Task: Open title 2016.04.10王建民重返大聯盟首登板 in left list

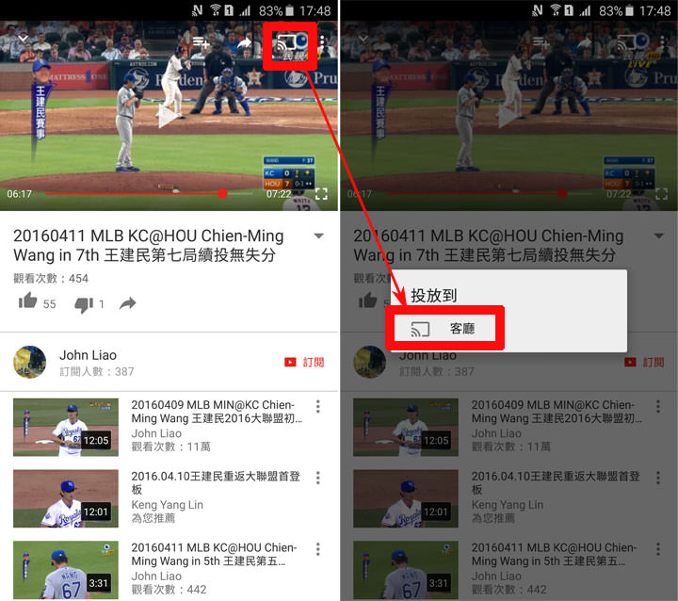Action: click(x=216, y=483)
